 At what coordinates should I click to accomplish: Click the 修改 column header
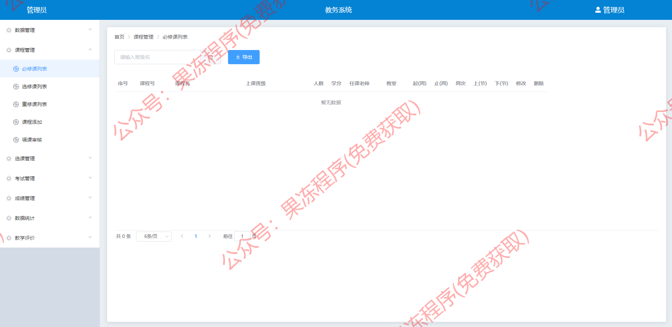pos(521,83)
